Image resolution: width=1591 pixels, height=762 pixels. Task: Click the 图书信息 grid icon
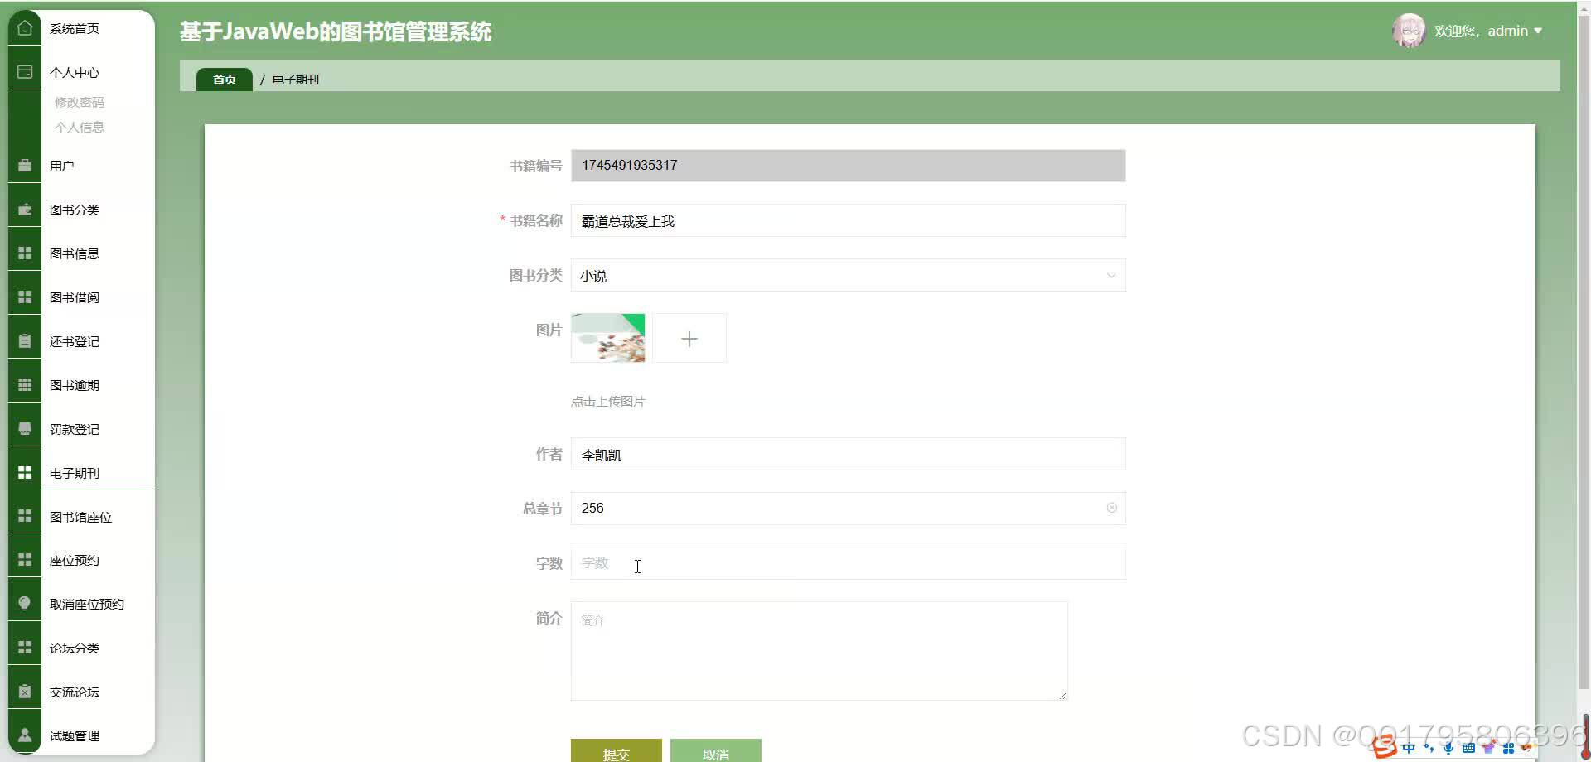pos(24,253)
